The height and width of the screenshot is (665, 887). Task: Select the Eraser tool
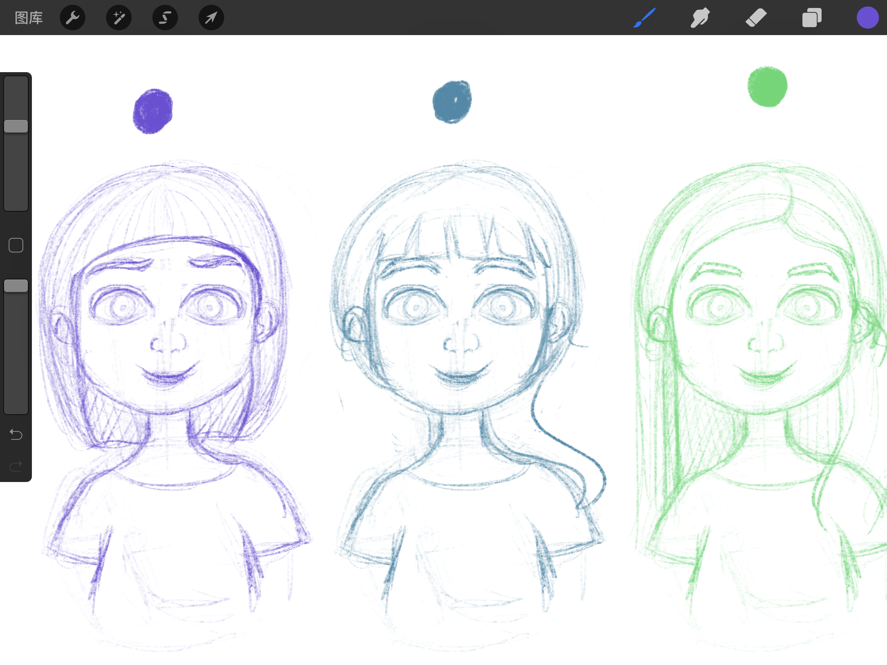pos(756,18)
